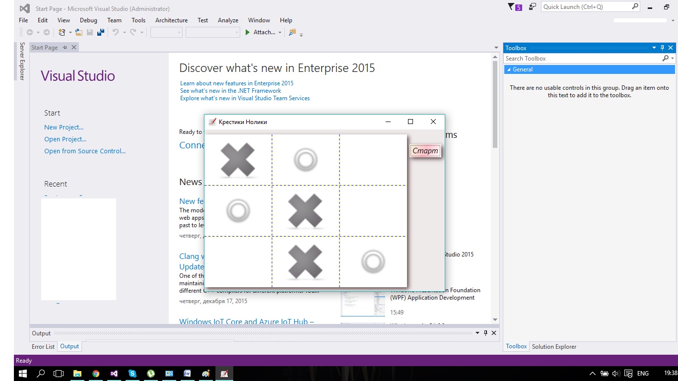
Task: Switch to the Error List tab
Action: pos(43,347)
